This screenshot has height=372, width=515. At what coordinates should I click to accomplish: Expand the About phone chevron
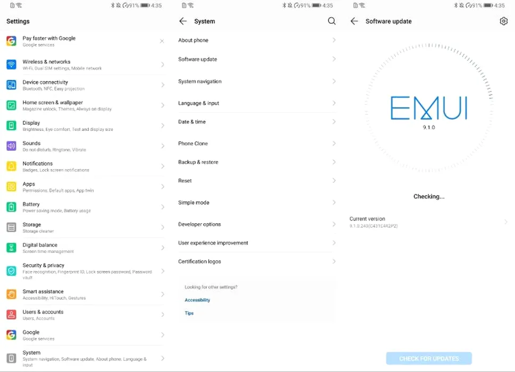pos(334,40)
